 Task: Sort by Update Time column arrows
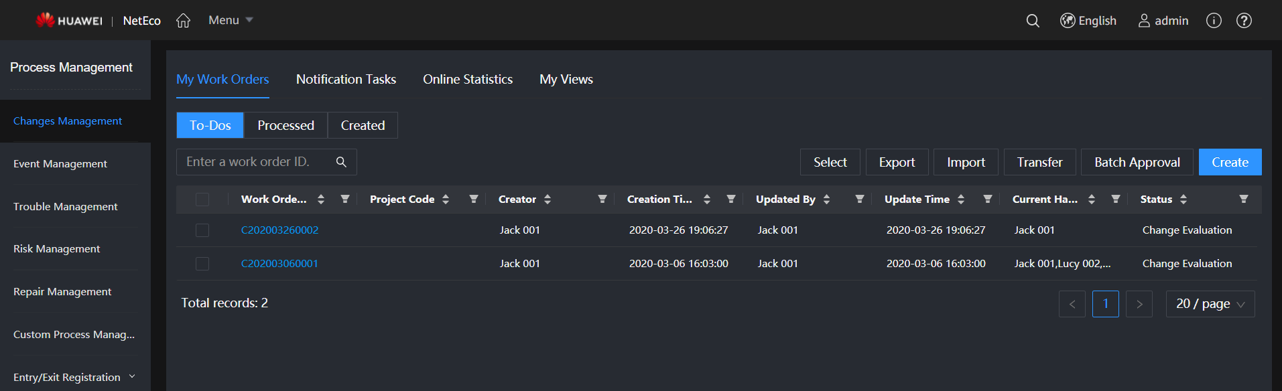click(x=961, y=199)
